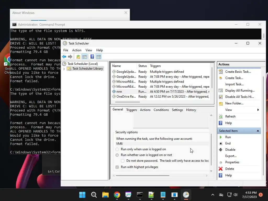268x201 pixels.
Task: Toggle Run with highest privileges checkbox
Action: coord(117,167)
